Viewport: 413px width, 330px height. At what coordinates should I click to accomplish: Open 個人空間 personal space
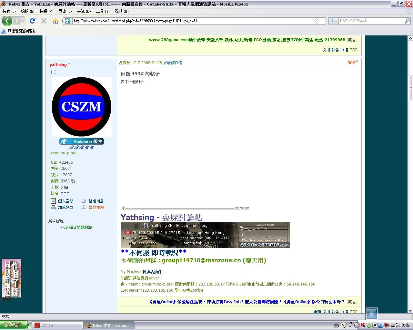tap(66, 201)
